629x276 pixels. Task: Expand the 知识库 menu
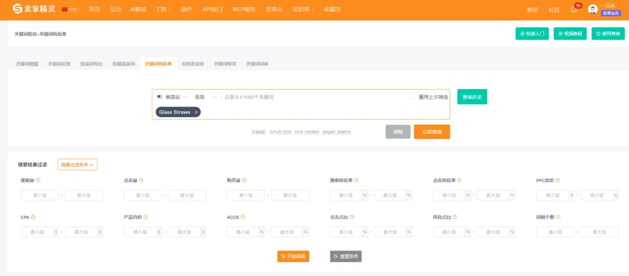click(303, 9)
